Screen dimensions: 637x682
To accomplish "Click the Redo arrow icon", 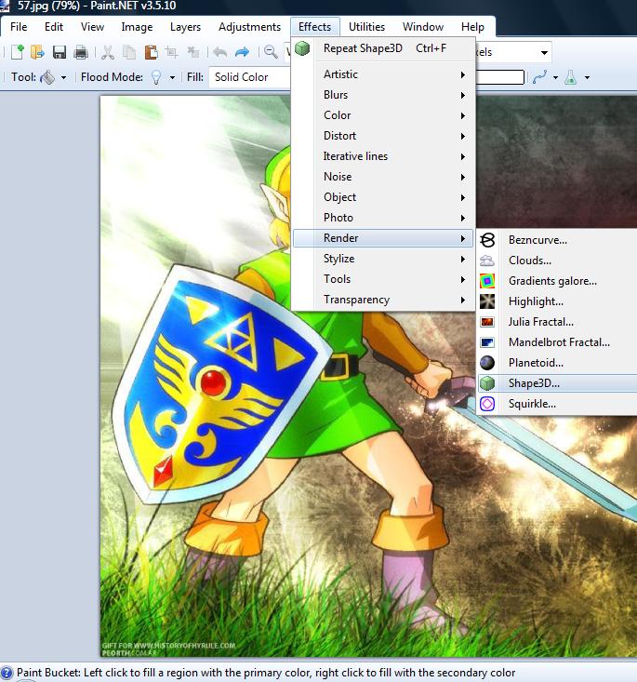I will click(x=242, y=52).
